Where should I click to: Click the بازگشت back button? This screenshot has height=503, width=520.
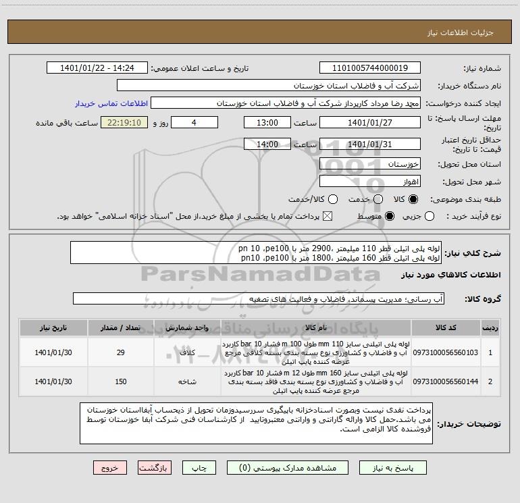pyautogui.click(x=155, y=468)
